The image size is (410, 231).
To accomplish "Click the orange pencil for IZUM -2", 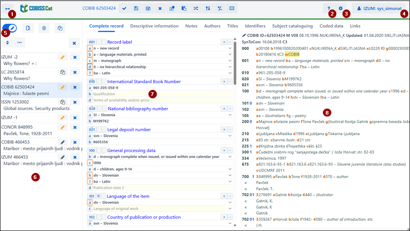I will tap(62, 57).
